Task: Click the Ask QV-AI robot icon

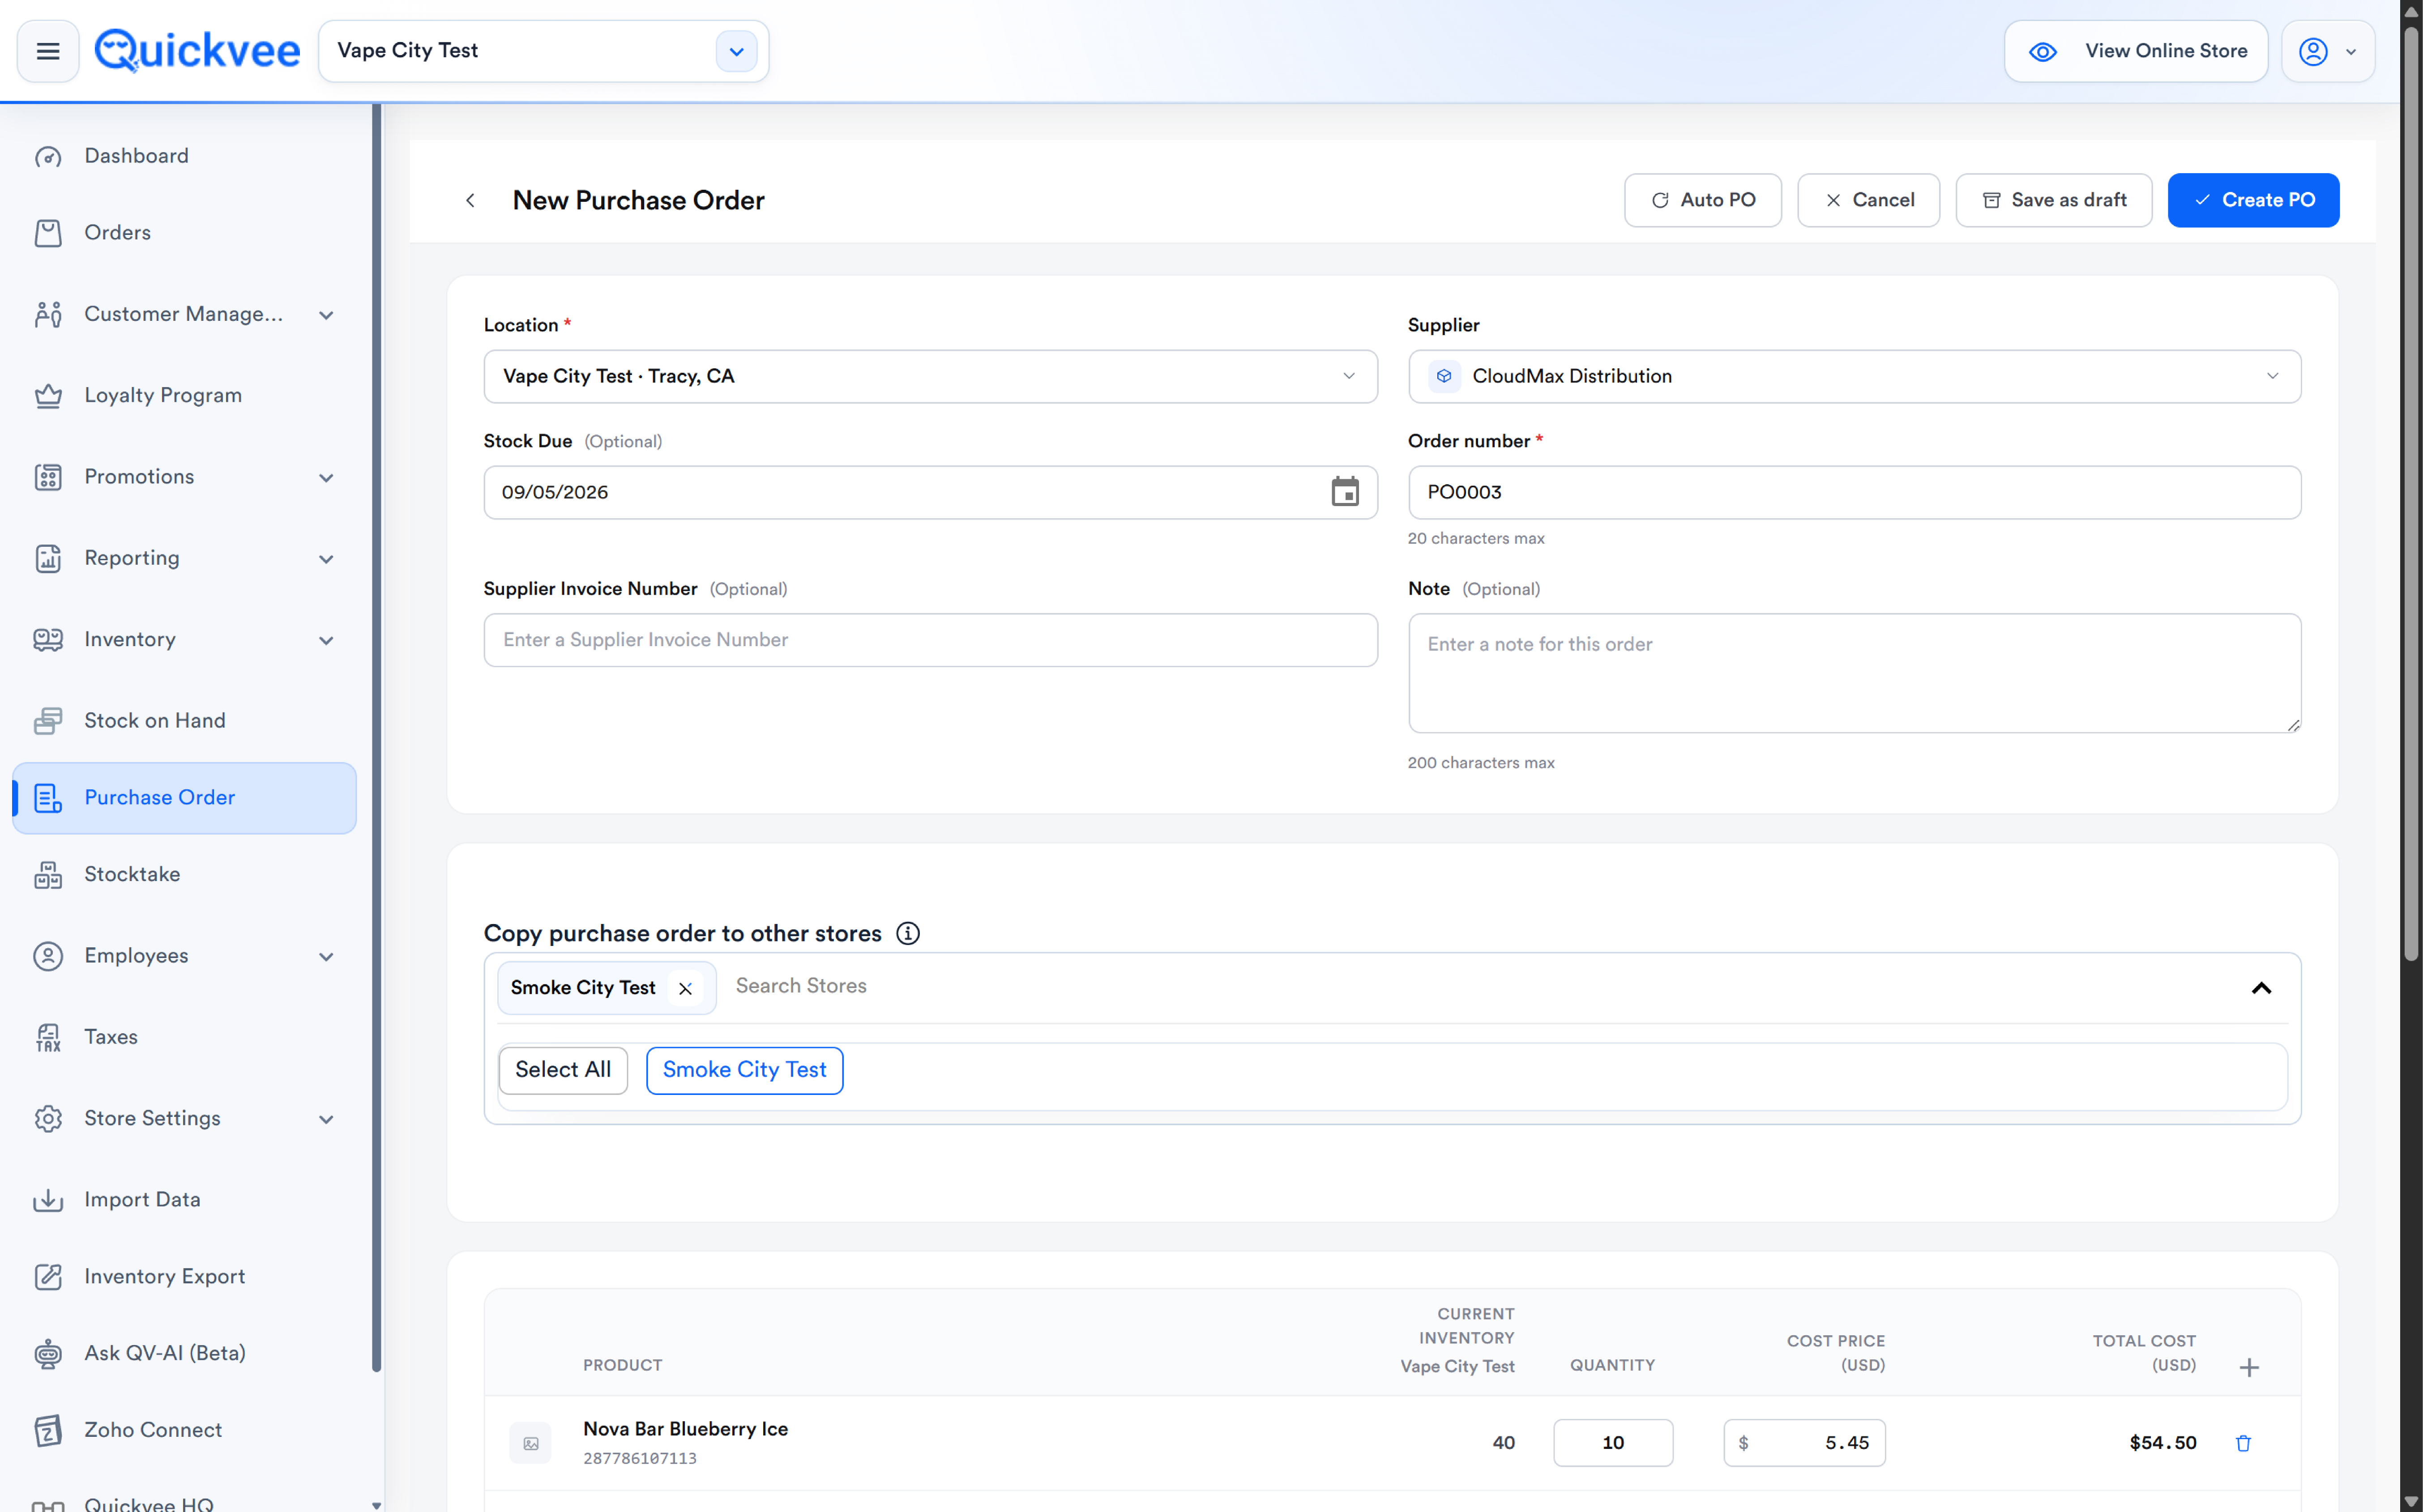Action: [48, 1354]
